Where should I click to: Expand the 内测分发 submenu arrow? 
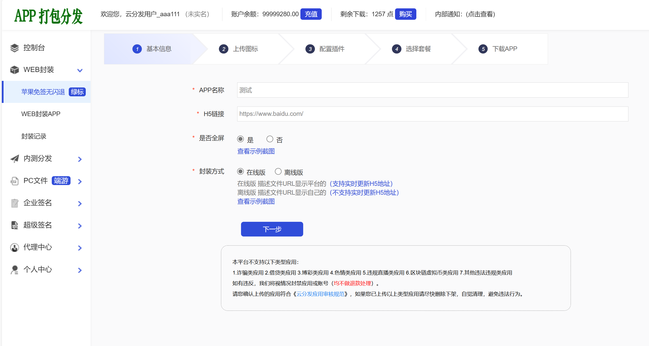[x=80, y=159]
